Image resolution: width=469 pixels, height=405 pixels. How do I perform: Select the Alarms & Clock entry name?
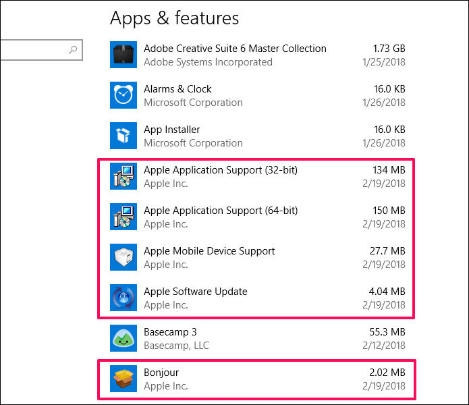tap(177, 89)
